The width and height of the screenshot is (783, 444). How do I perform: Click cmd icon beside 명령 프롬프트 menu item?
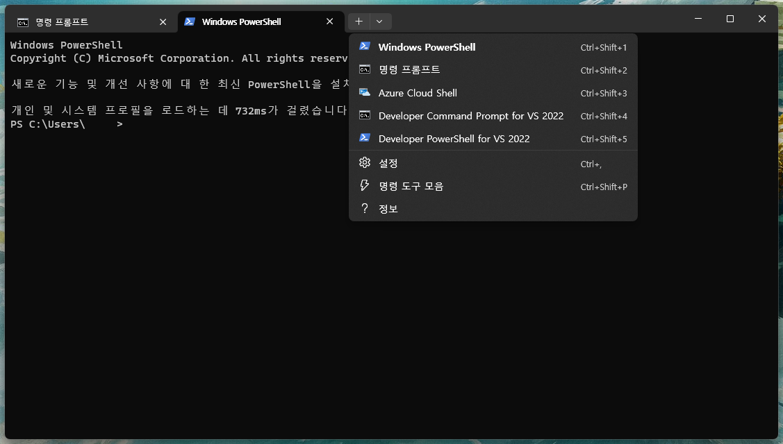pyautogui.click(x=365, y=69)
